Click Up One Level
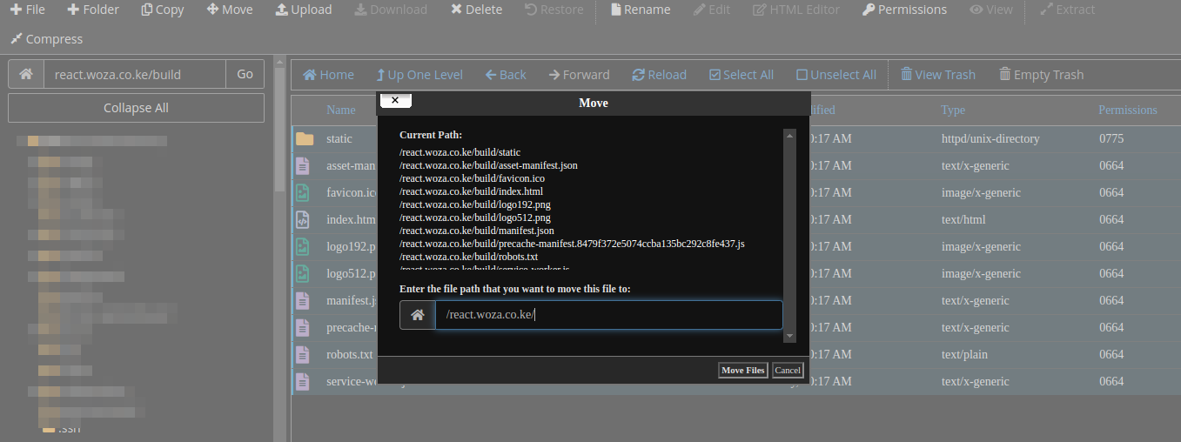Viewport: 1181px width, 442px height. 419,75
